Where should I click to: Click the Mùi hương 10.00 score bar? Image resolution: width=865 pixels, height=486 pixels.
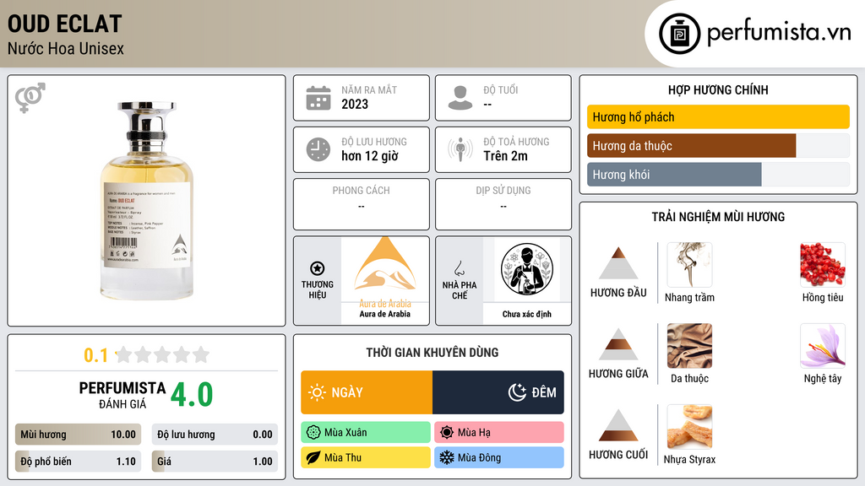pos(78,435)
